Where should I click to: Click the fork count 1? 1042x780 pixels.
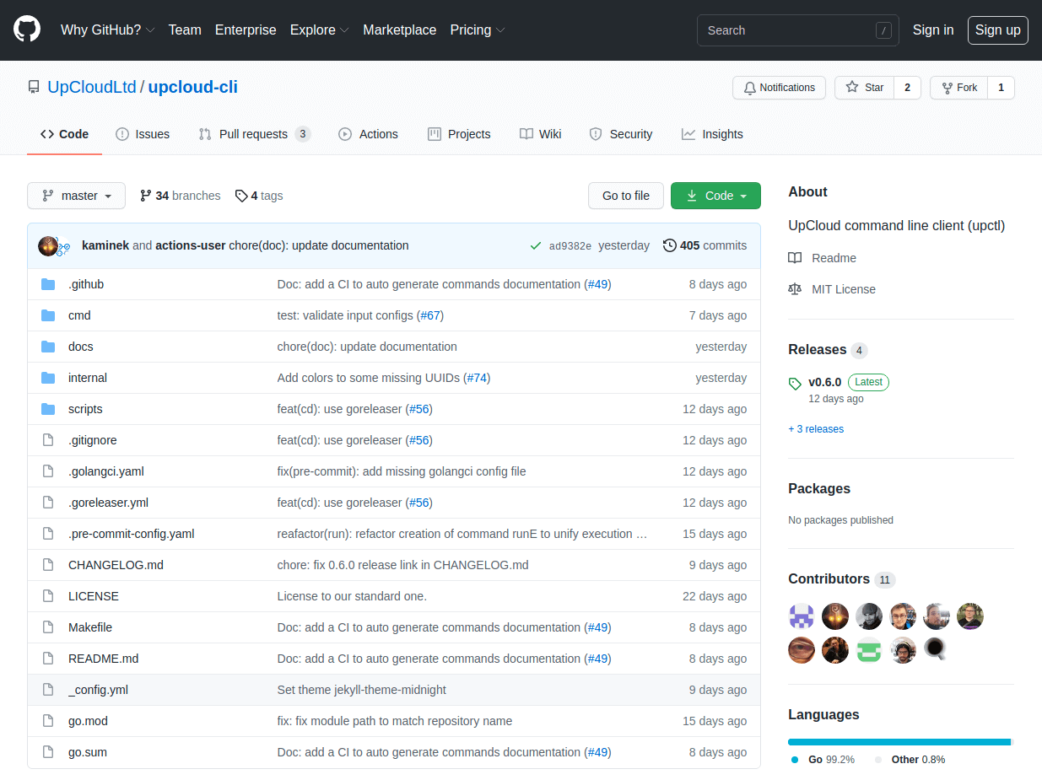click(1002, 88)
